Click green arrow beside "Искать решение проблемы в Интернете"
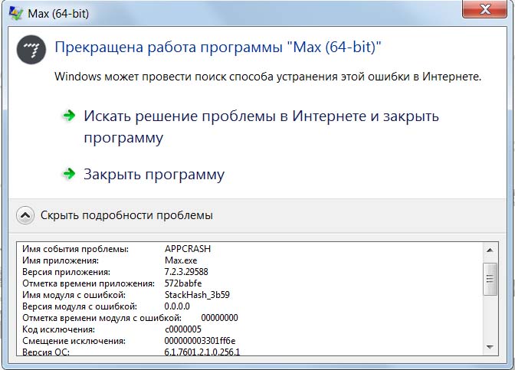 69,115
